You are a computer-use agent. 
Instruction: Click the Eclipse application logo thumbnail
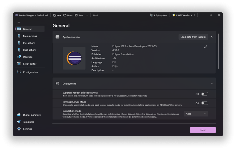[x=74, y=58]
